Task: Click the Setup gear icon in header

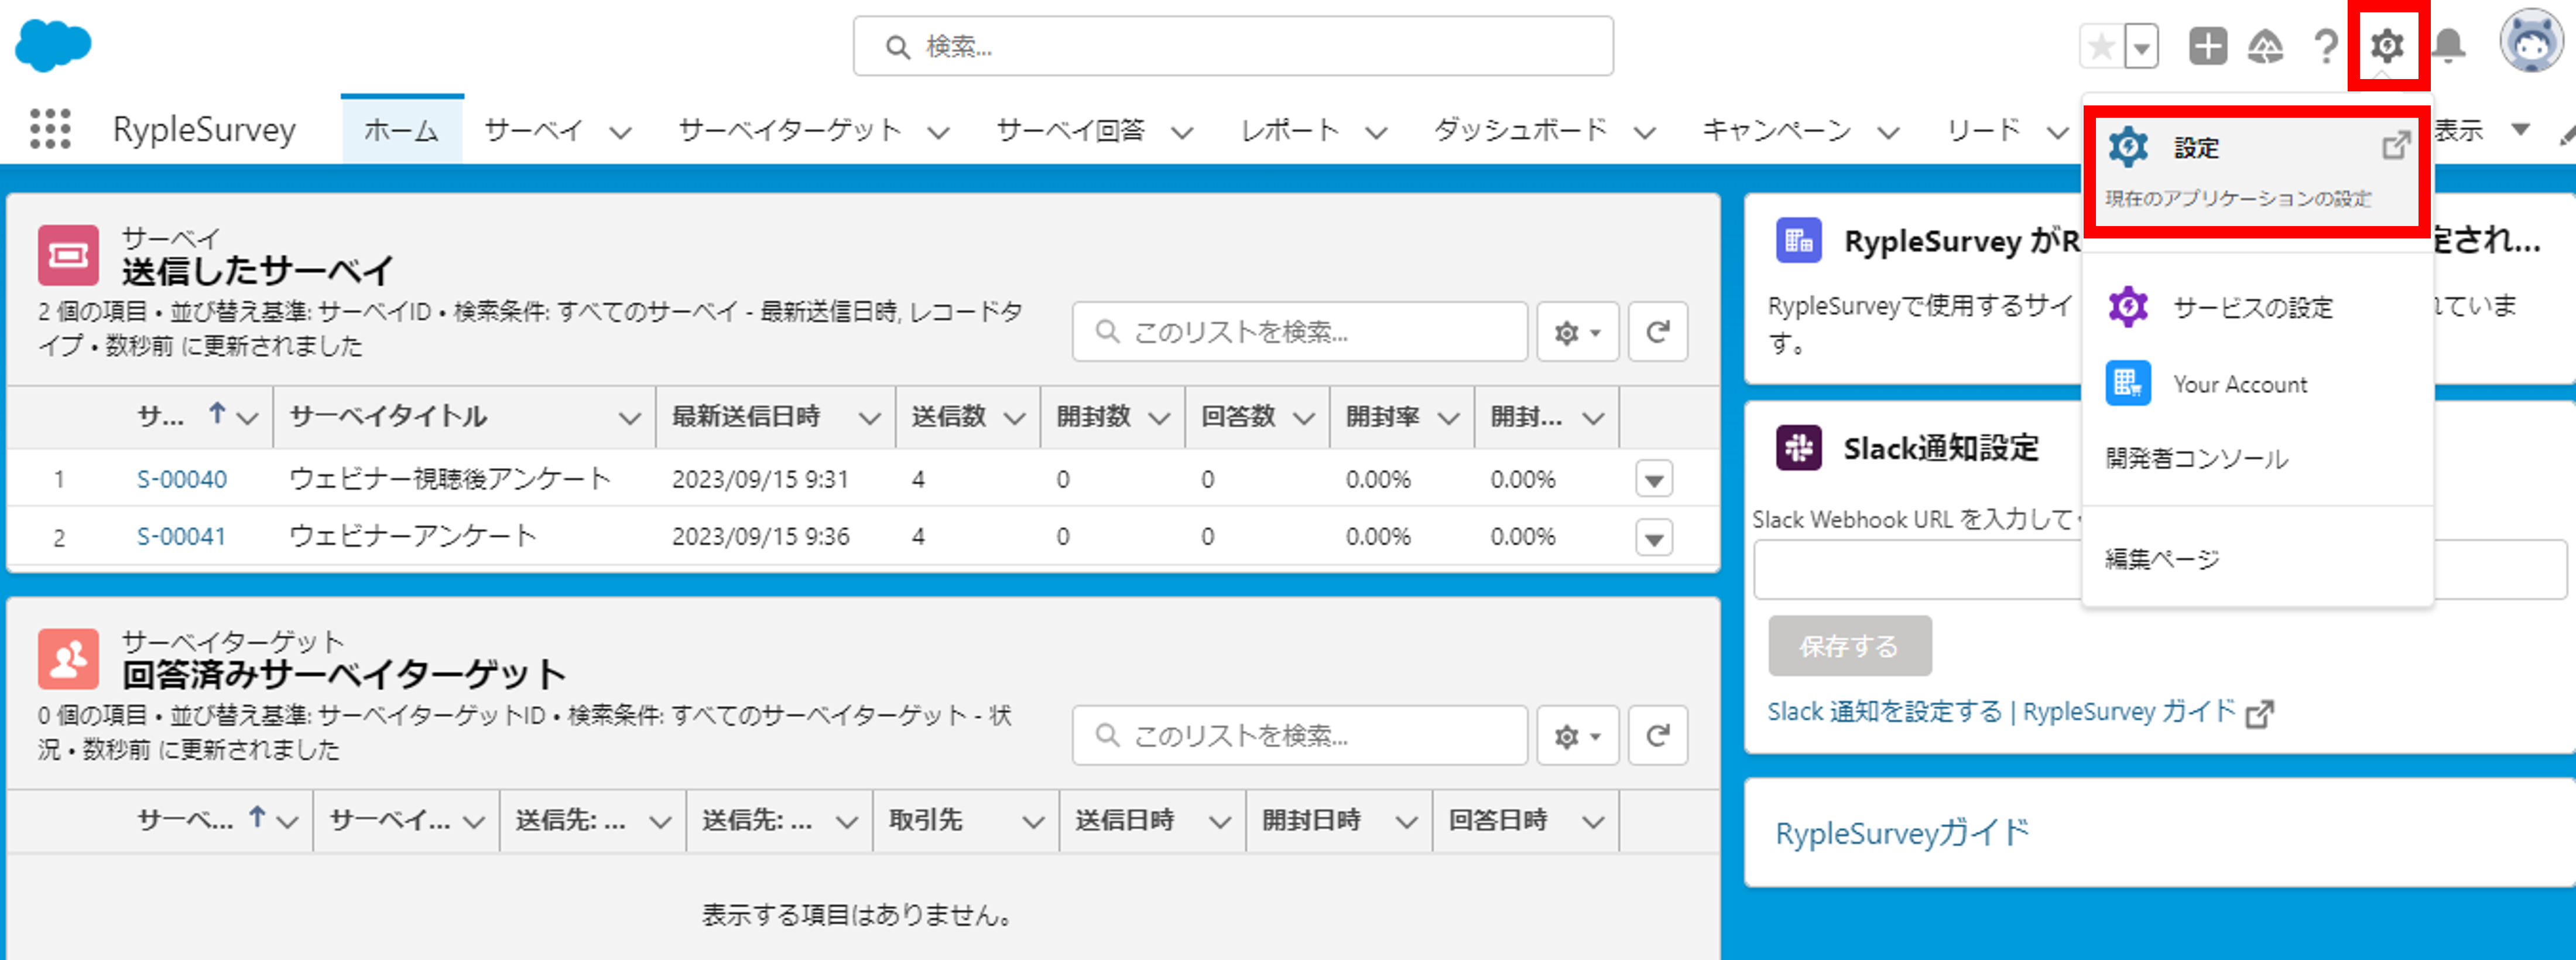Action: pyautogui.click(x=2386, y=46)
